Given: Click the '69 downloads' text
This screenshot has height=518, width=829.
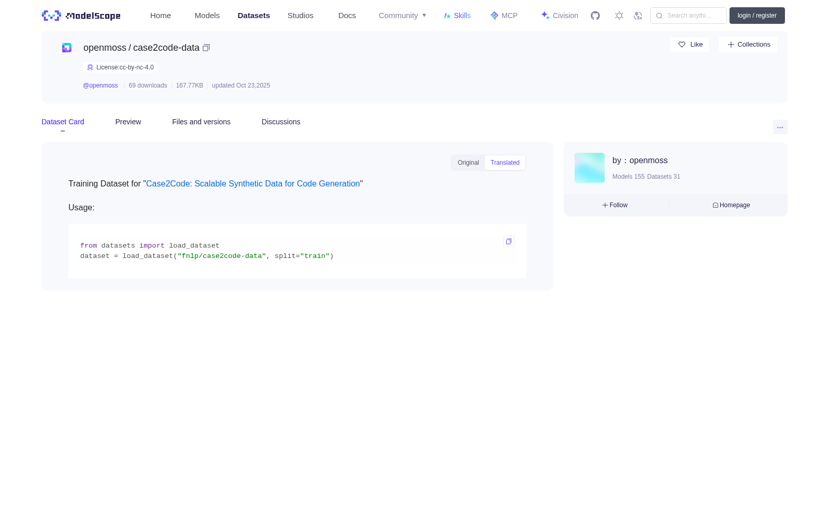Looking at the screenshot, I should pos(148,85).
